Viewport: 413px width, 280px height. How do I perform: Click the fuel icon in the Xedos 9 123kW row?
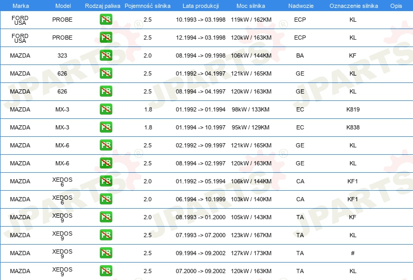coord(106,235)
